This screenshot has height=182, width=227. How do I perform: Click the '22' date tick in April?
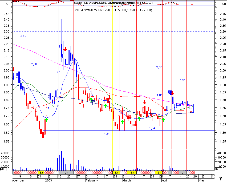coord(188,176)
